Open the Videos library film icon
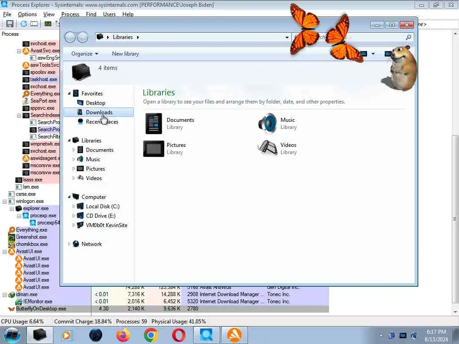 [268, 147]
